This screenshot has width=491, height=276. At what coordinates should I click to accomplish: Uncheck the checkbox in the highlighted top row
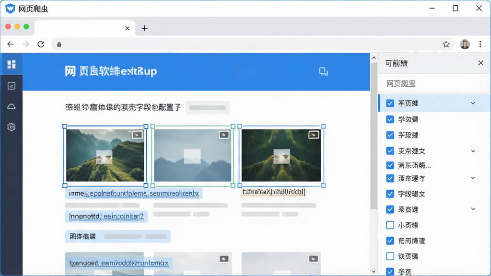point(390,103)
